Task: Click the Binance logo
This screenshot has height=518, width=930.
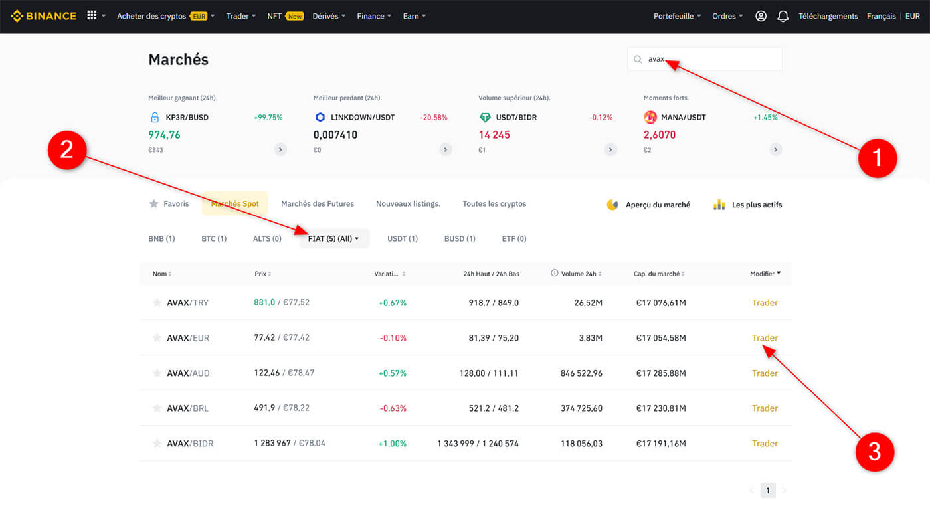Action: pos(44,16)
